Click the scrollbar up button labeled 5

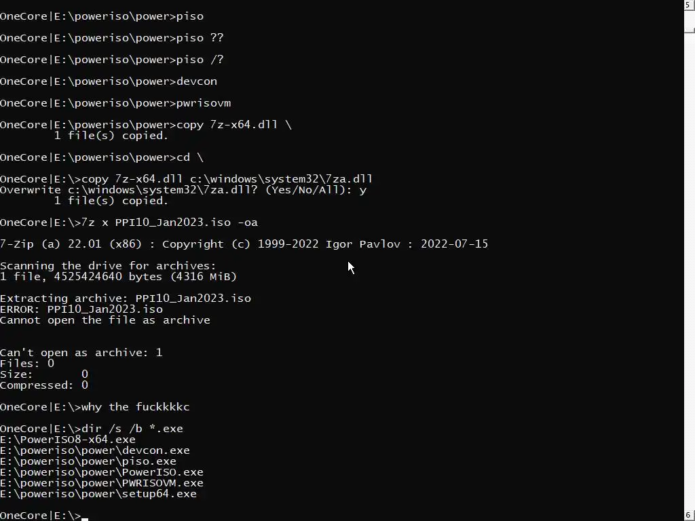click(690, 5)
